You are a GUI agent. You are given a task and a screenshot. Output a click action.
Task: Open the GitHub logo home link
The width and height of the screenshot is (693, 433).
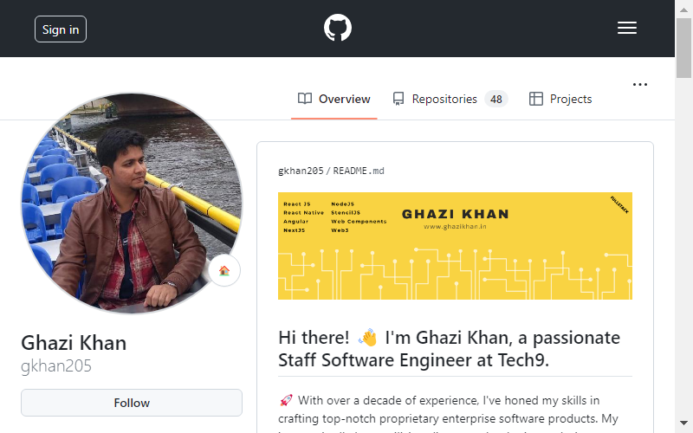[338, 28]
